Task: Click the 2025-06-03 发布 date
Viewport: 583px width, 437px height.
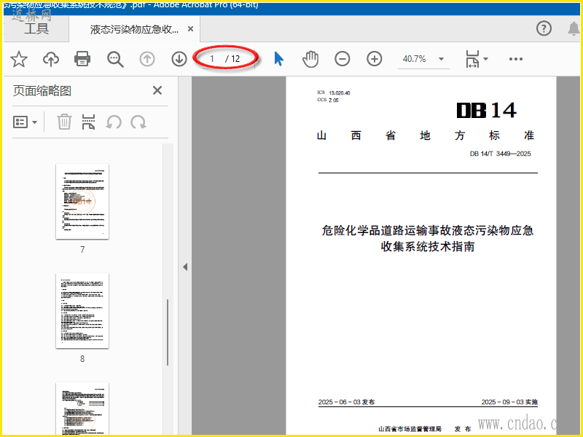Action: click(346, 402)
